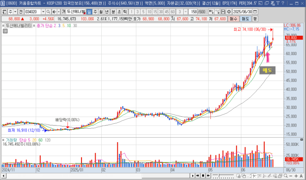
Task: Click the bottom overlay chart copy icon
Action: click(x=238, y=176)
